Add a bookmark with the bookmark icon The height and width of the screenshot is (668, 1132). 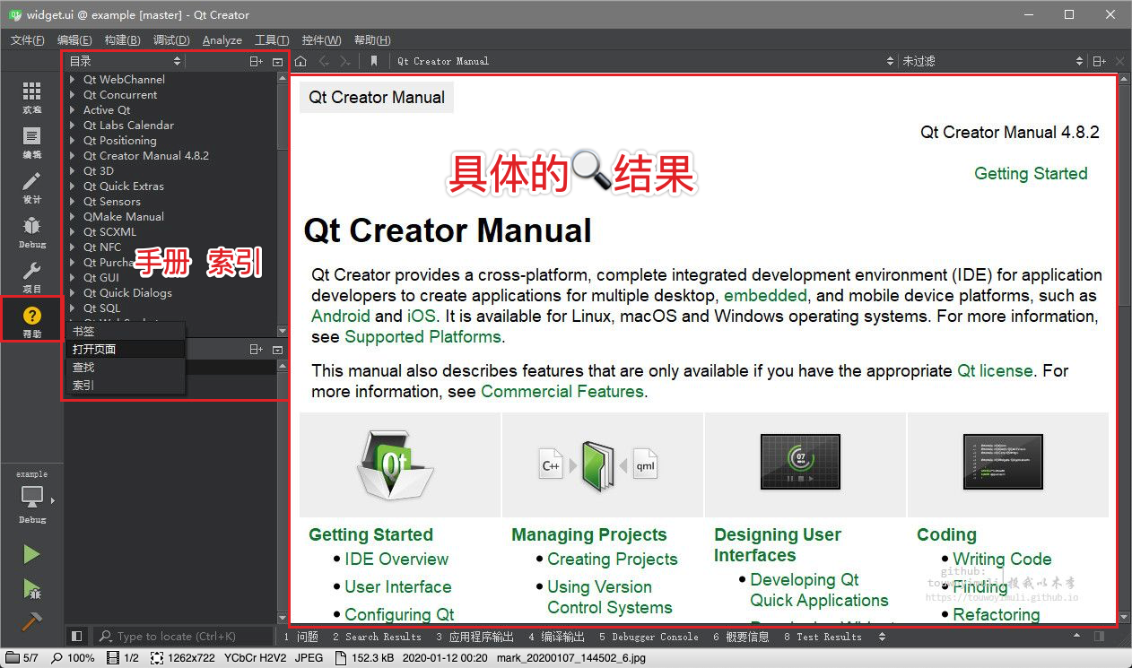[x=374, y=61]
